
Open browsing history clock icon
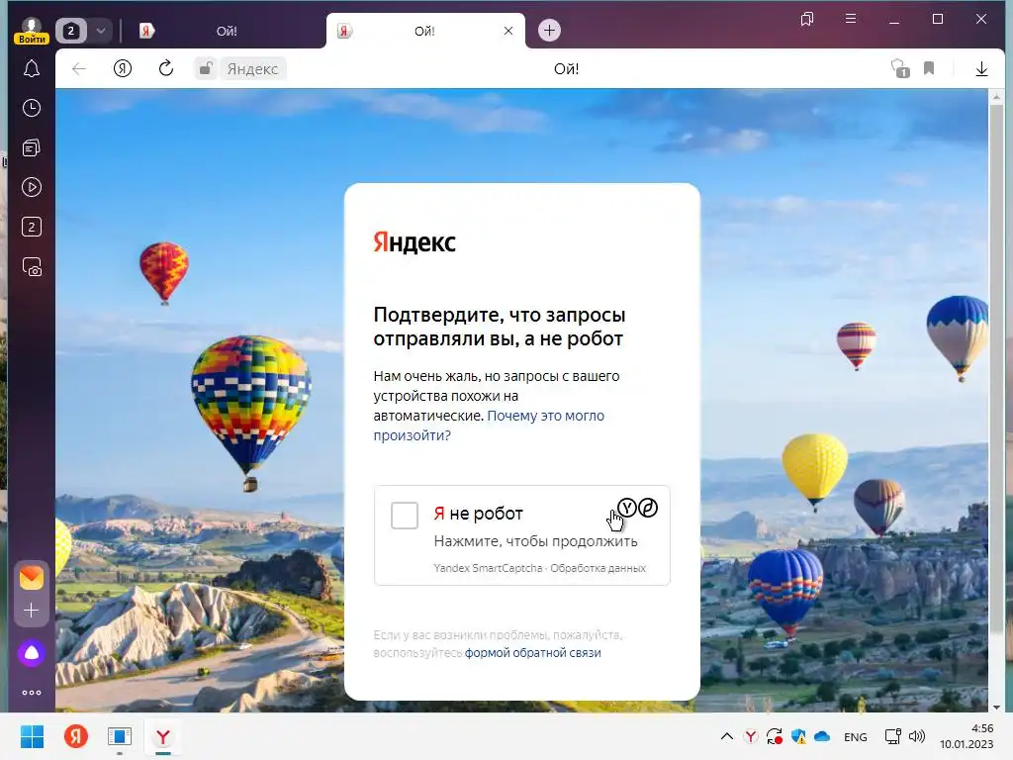31,108
